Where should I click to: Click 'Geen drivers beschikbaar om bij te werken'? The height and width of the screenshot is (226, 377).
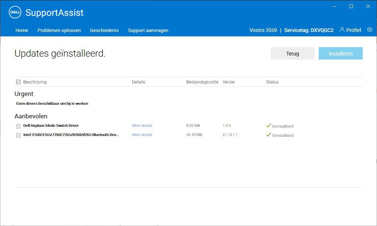(x=52, y=103)
